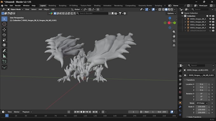
Task: Open the Output properties tab
Action: pyautogui.click(x=180, y=80)
